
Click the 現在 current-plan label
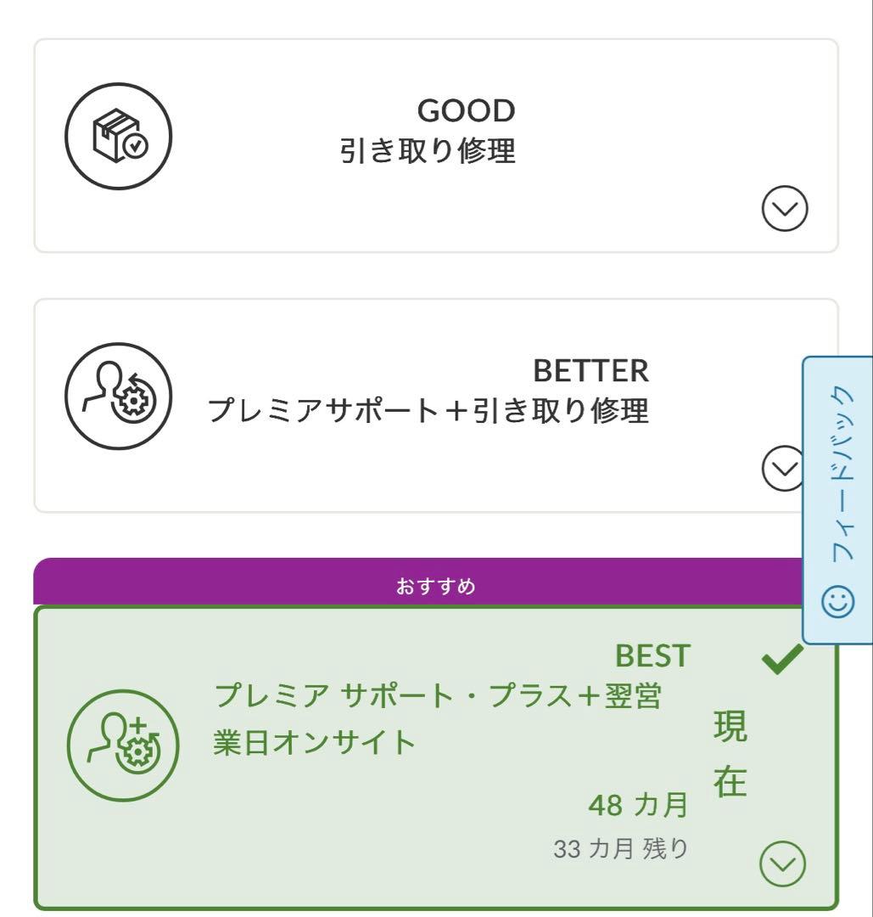[x=730, y=756]
